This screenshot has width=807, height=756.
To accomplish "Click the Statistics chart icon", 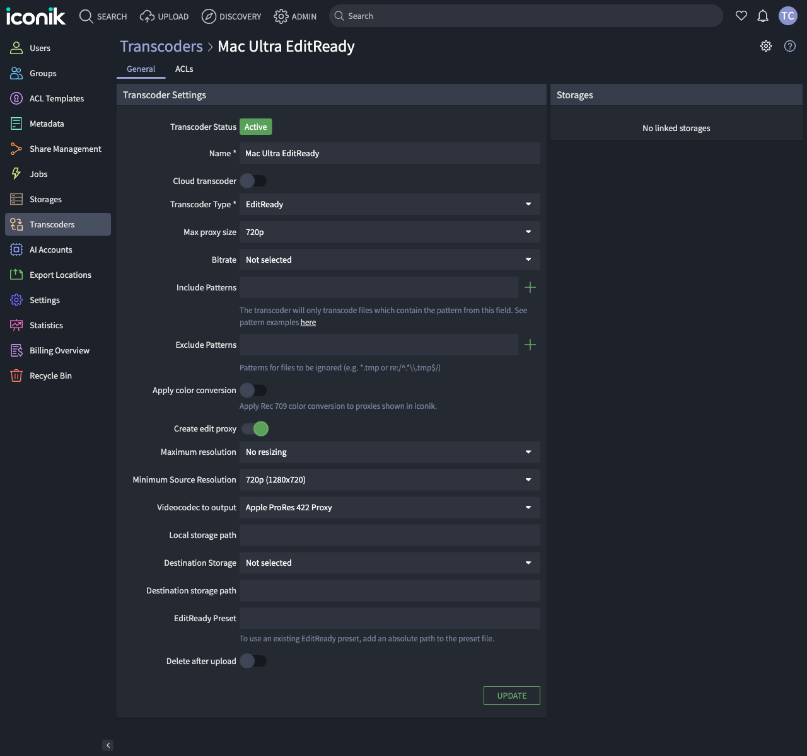I will 16,325.
